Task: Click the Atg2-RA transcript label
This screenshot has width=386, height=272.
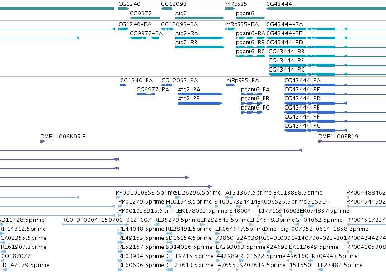Action: (x=186, y=33)
